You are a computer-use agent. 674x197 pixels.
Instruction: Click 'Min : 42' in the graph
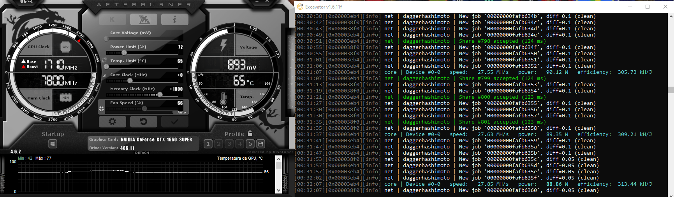(25, 158)
